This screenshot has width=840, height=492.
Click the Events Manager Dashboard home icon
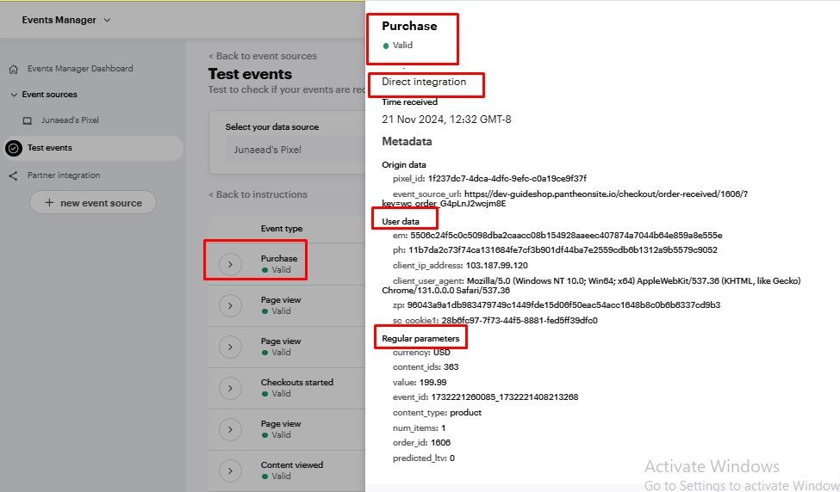tap(13, 69)
